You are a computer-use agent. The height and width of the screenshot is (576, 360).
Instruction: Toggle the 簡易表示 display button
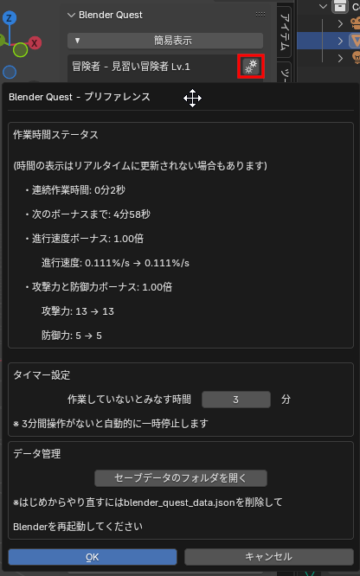click(165, 41)
